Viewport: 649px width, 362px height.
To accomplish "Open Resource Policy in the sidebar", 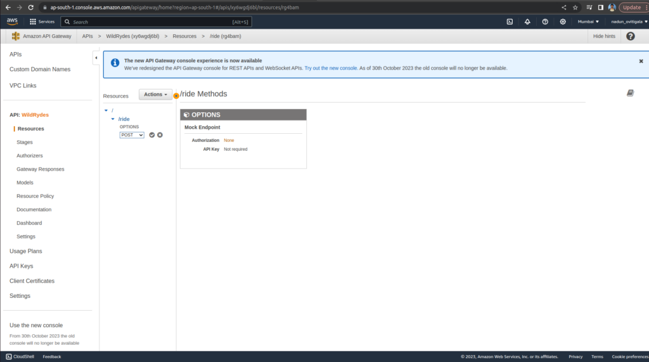I will (35, 196).
